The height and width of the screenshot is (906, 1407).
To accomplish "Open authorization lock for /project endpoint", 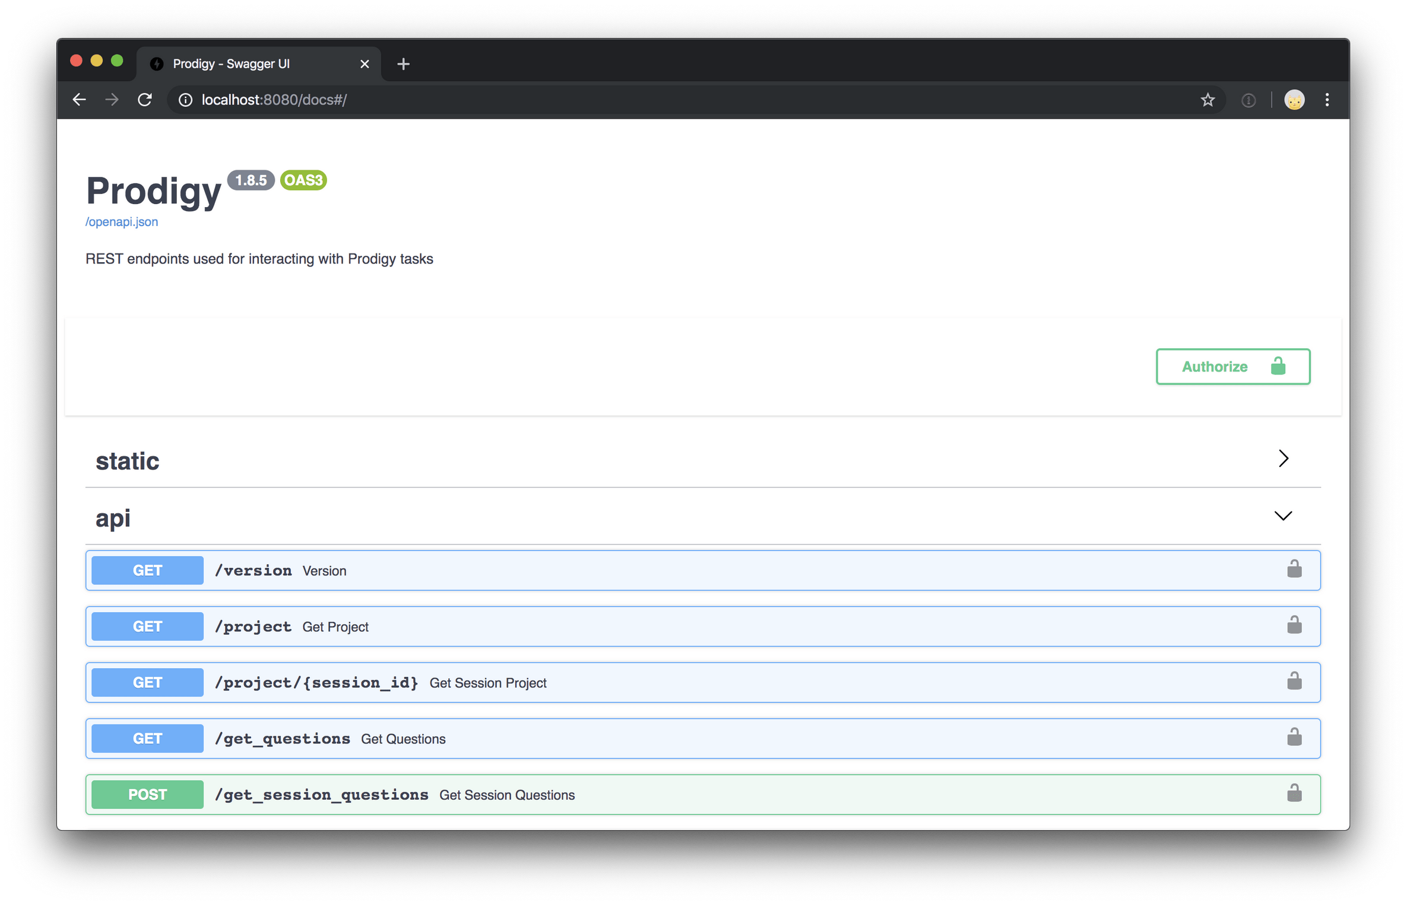I will 1294,625.
